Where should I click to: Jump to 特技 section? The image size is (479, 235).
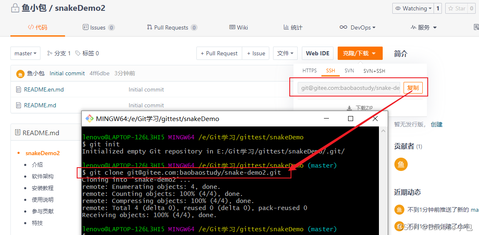[37, 223]
